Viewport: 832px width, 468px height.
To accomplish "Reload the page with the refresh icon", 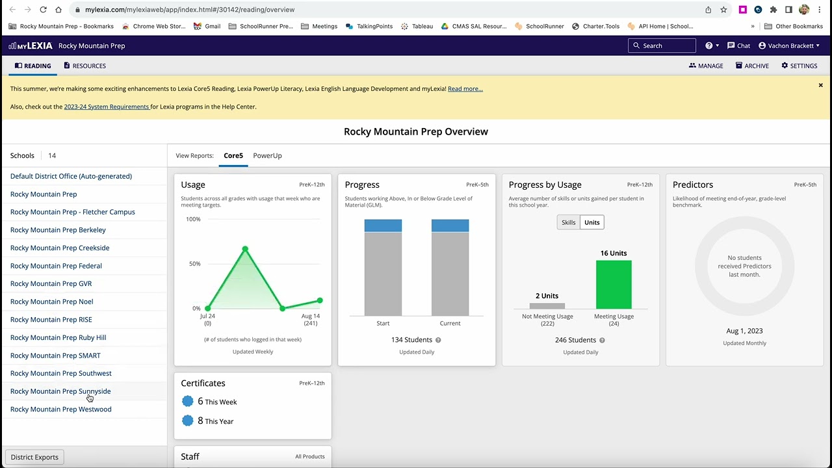I will coord(43,10).
